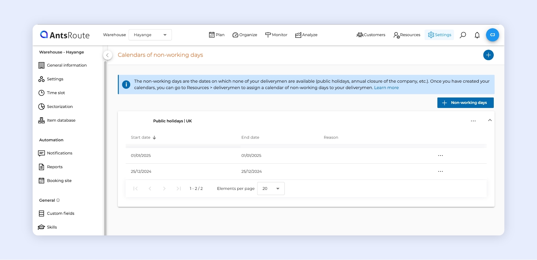Click the Non-working days button
This screenshot has width=537, height=260.
pyautogui.click(x=465, y=103)
